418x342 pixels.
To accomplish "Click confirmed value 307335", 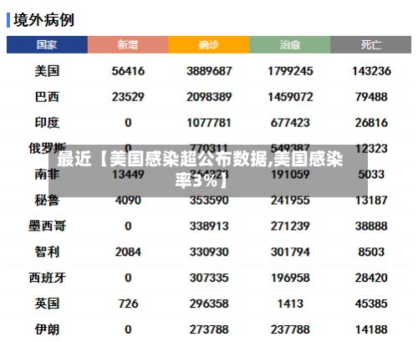I will [209, 278].
